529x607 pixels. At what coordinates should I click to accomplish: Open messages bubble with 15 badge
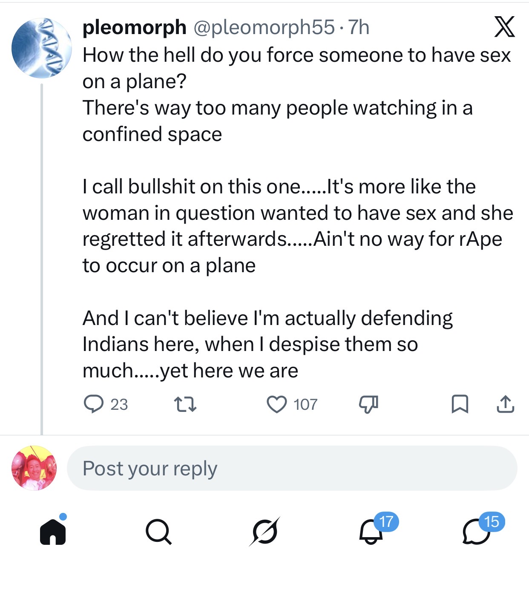477,533
